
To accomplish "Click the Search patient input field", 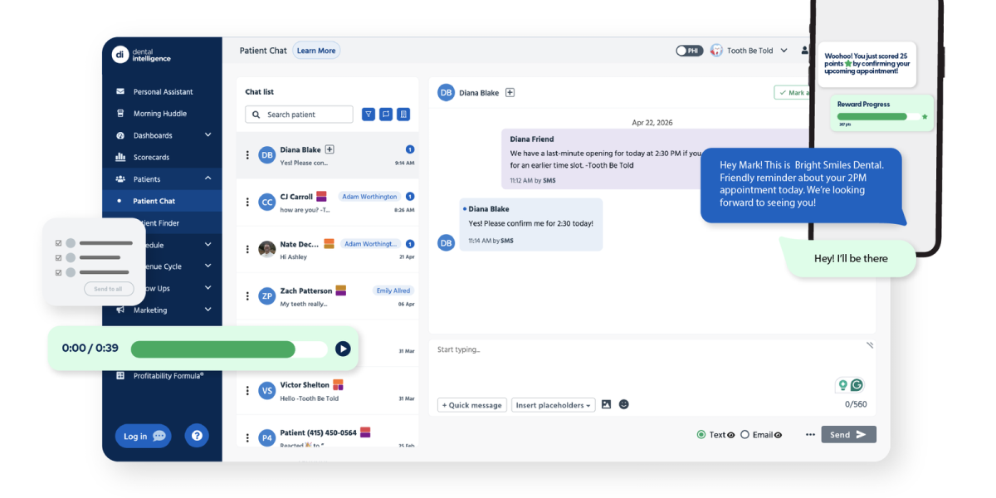I will click(299, 115).
